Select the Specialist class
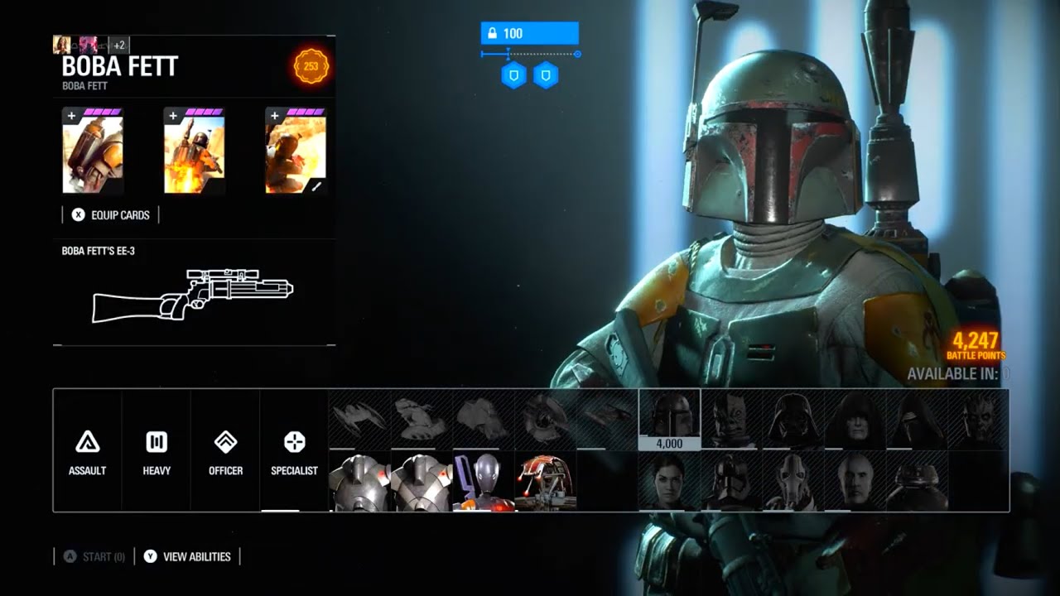 click(x=294, y=450)
